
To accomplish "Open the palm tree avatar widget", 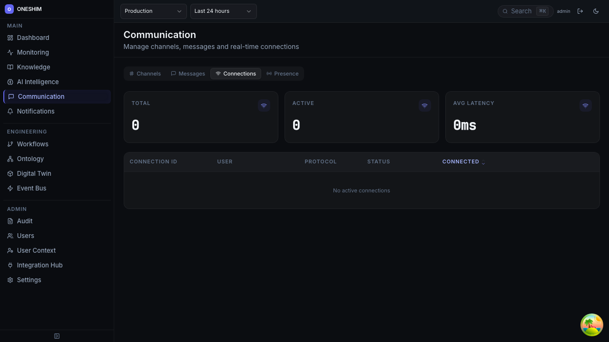I will point(591,325).
